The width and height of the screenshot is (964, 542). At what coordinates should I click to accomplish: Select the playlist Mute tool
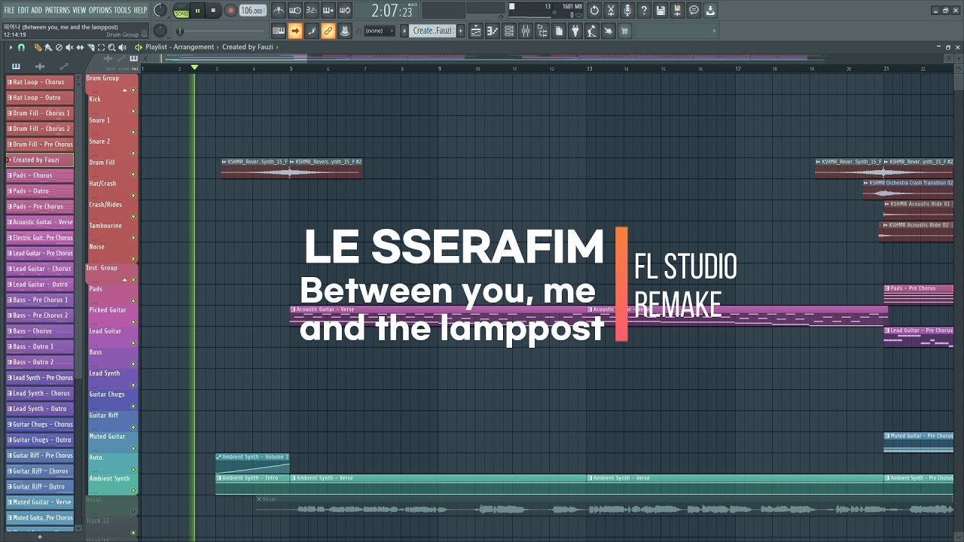pos(69,47)
